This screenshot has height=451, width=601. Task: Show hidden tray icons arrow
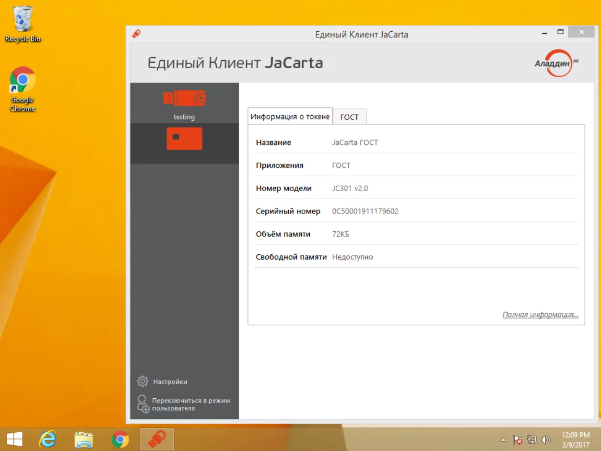tap(503, 439)
